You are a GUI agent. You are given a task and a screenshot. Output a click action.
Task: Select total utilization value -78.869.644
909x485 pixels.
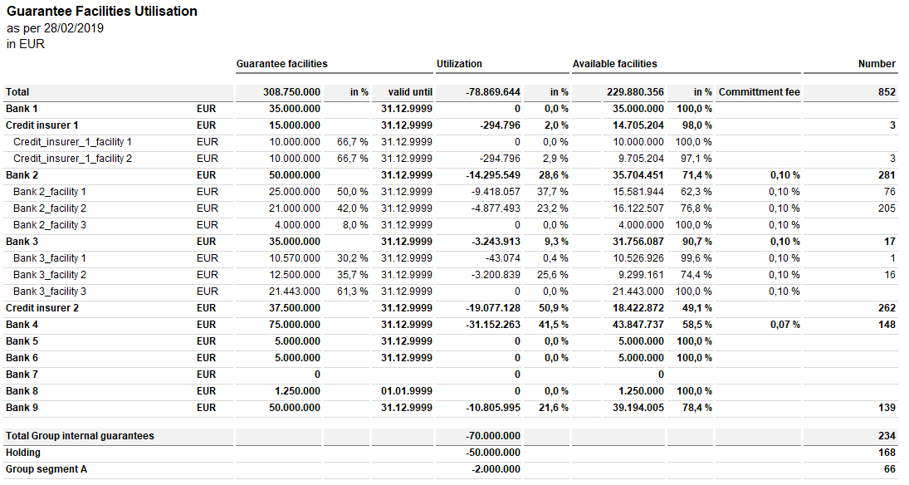493,92
